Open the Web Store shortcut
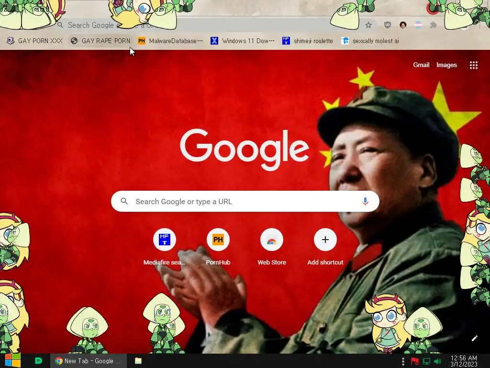This screenshot has width=490, height=368. pyautogui.click(x=272, y=247)
